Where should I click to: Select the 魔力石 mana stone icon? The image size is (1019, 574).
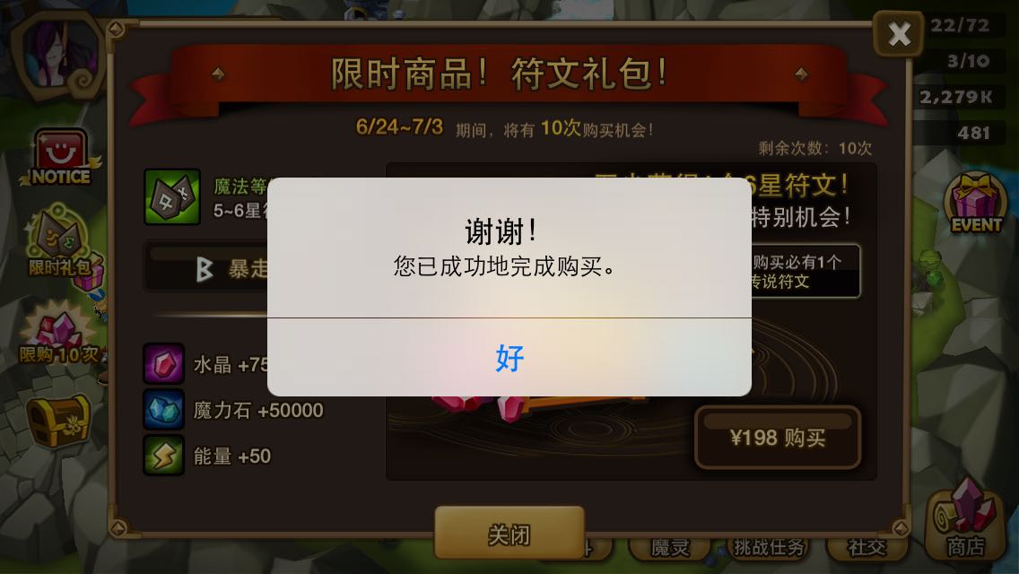point(164,410)
